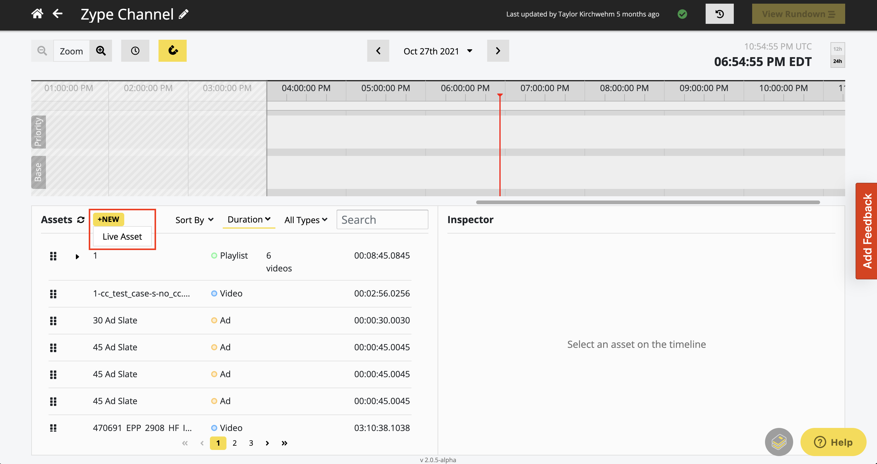
Task: Open the Help button
Action: tap(833, 442)
